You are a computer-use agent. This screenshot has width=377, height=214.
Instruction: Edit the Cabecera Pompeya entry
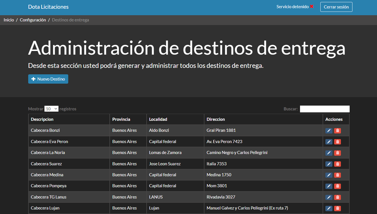329,186
